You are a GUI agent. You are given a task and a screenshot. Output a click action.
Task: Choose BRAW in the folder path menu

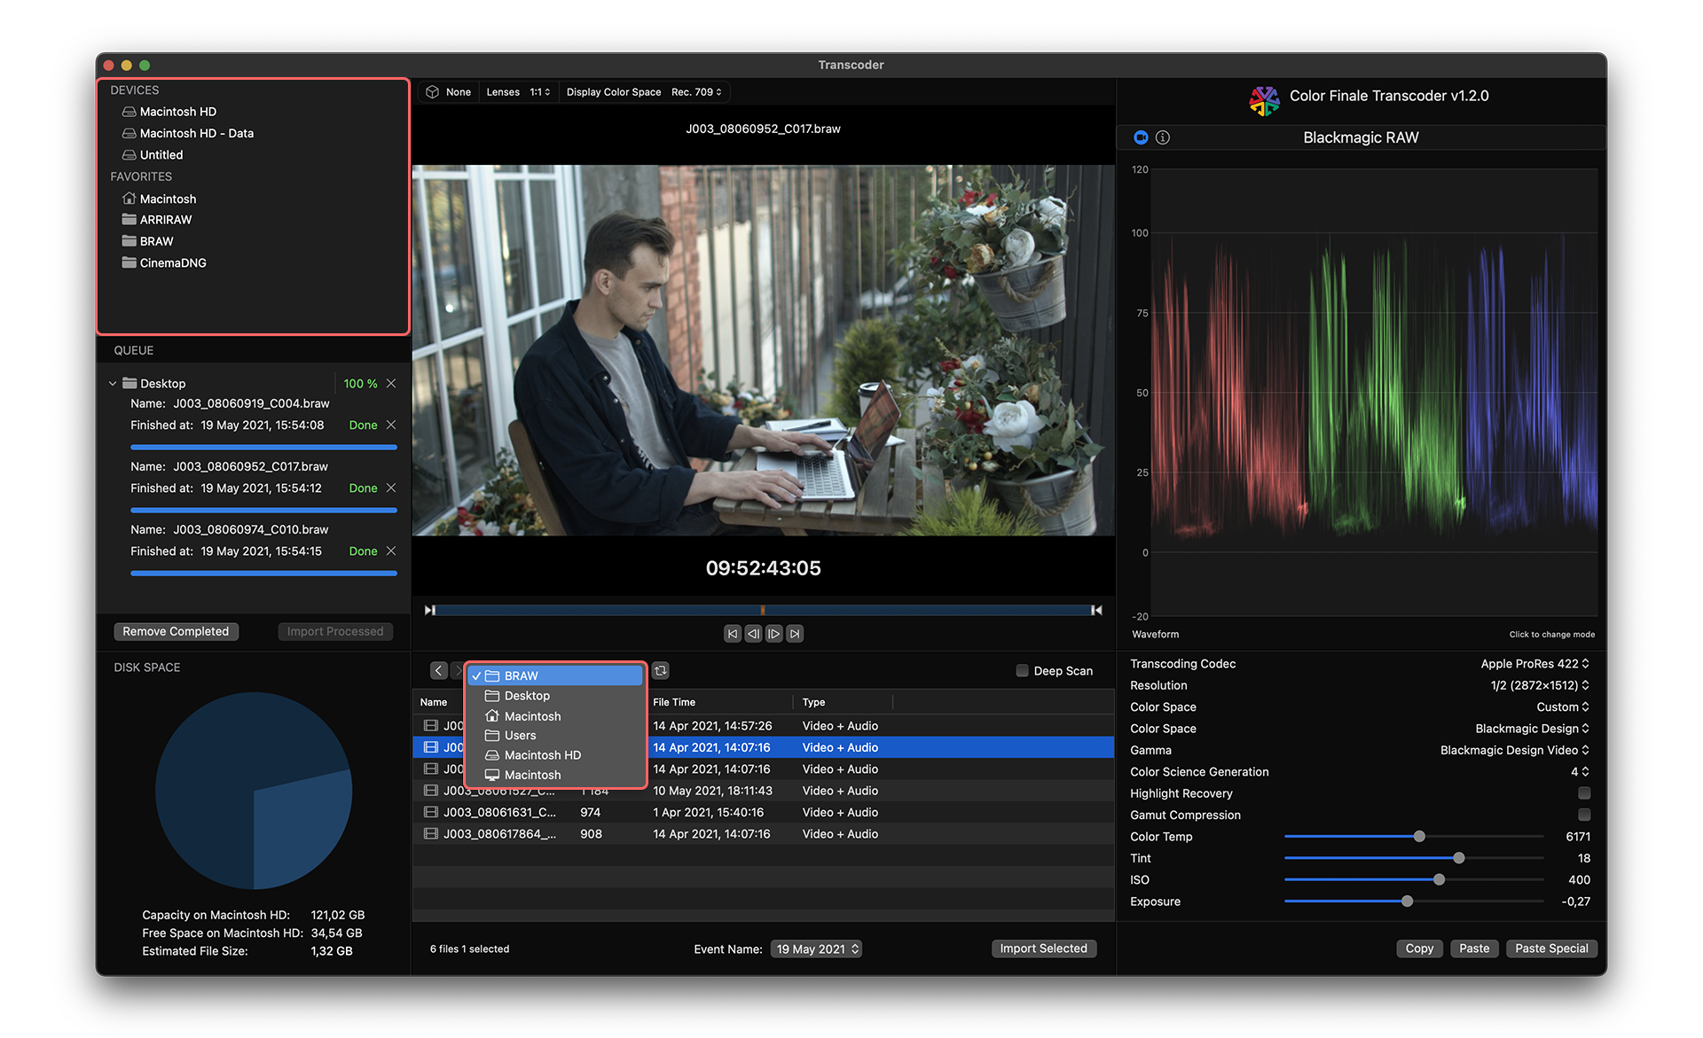click(556, 675)
